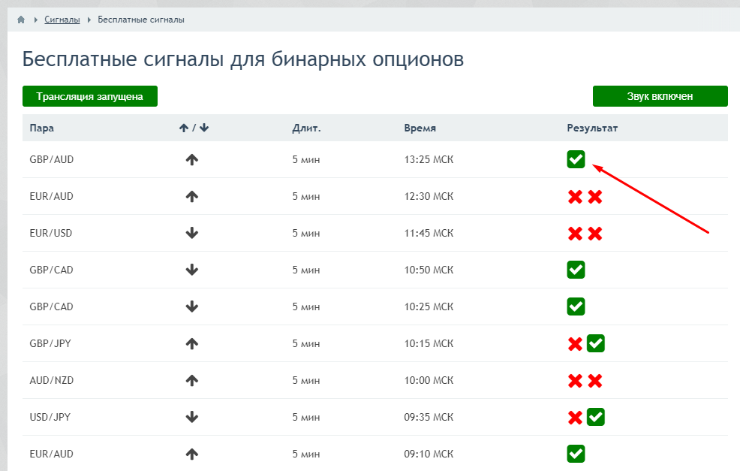Click the 11:45 МСК time cell

coord(429,233)
